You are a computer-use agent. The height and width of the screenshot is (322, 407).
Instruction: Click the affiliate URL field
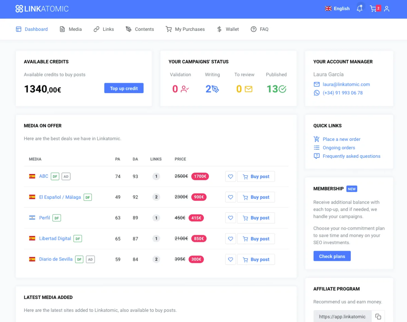click(342, 317)
